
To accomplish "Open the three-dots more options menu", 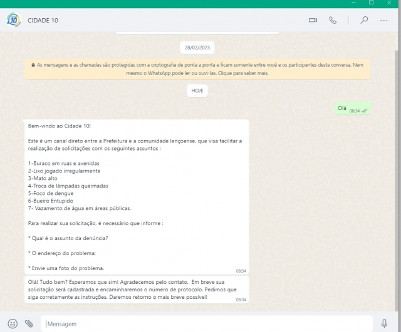I will [383, 21].
